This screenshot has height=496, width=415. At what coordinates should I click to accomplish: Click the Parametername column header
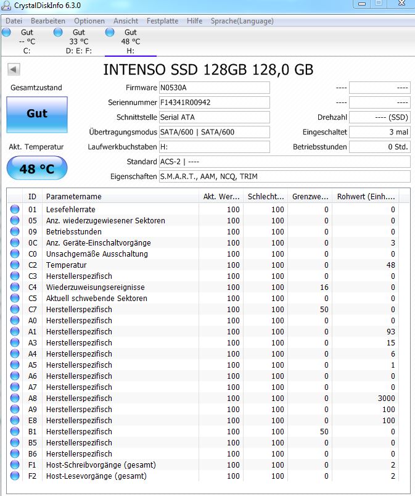click(x=121, y=196)
